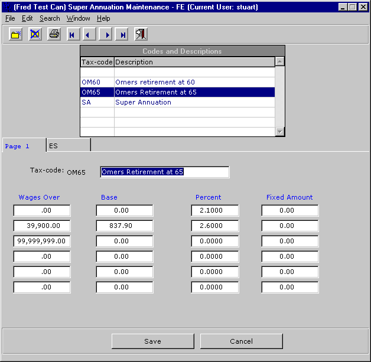
Task: Open the File menu
Action: coord(10,19)
